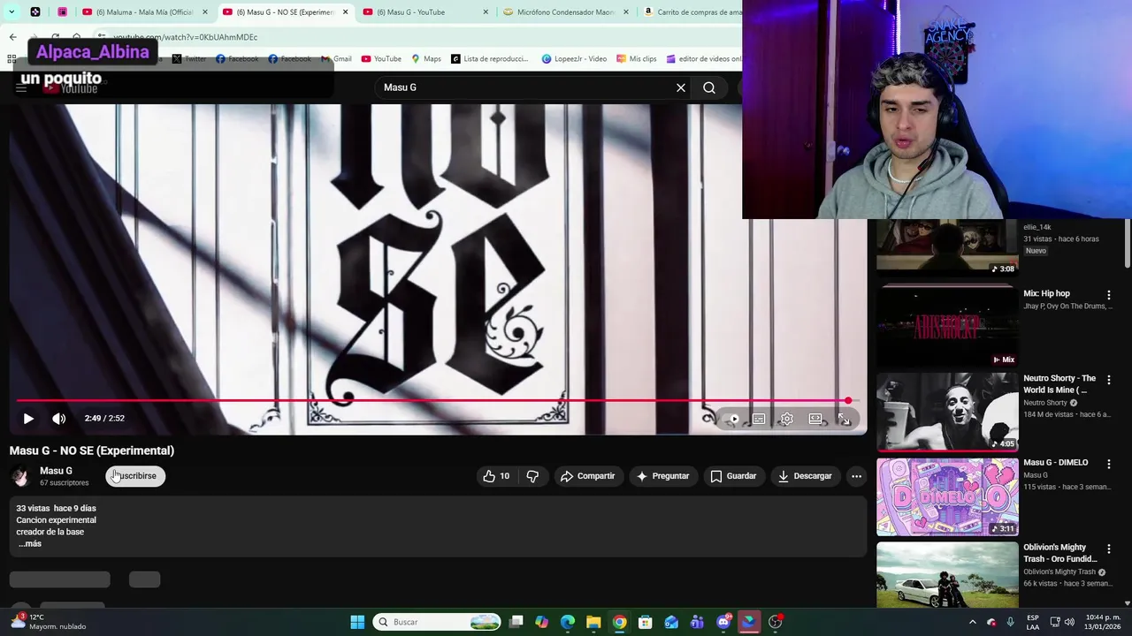Open Outlook from the taskbar

click(x=671, y=622)
